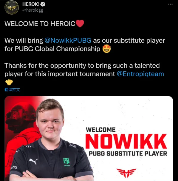Viewport: 178px width, 181px height.
Task: Open the HEROIC profile avatar
Action: pos(12,7)
